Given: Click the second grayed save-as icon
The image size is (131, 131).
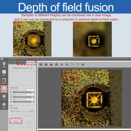Looking at the screenshot, I should [x=78, y=65].
